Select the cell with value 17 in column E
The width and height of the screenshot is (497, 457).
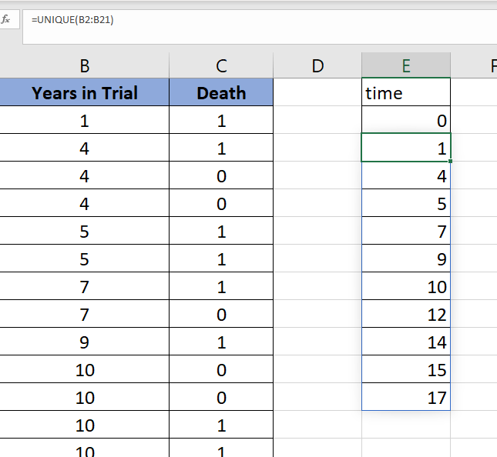point(406,397)
